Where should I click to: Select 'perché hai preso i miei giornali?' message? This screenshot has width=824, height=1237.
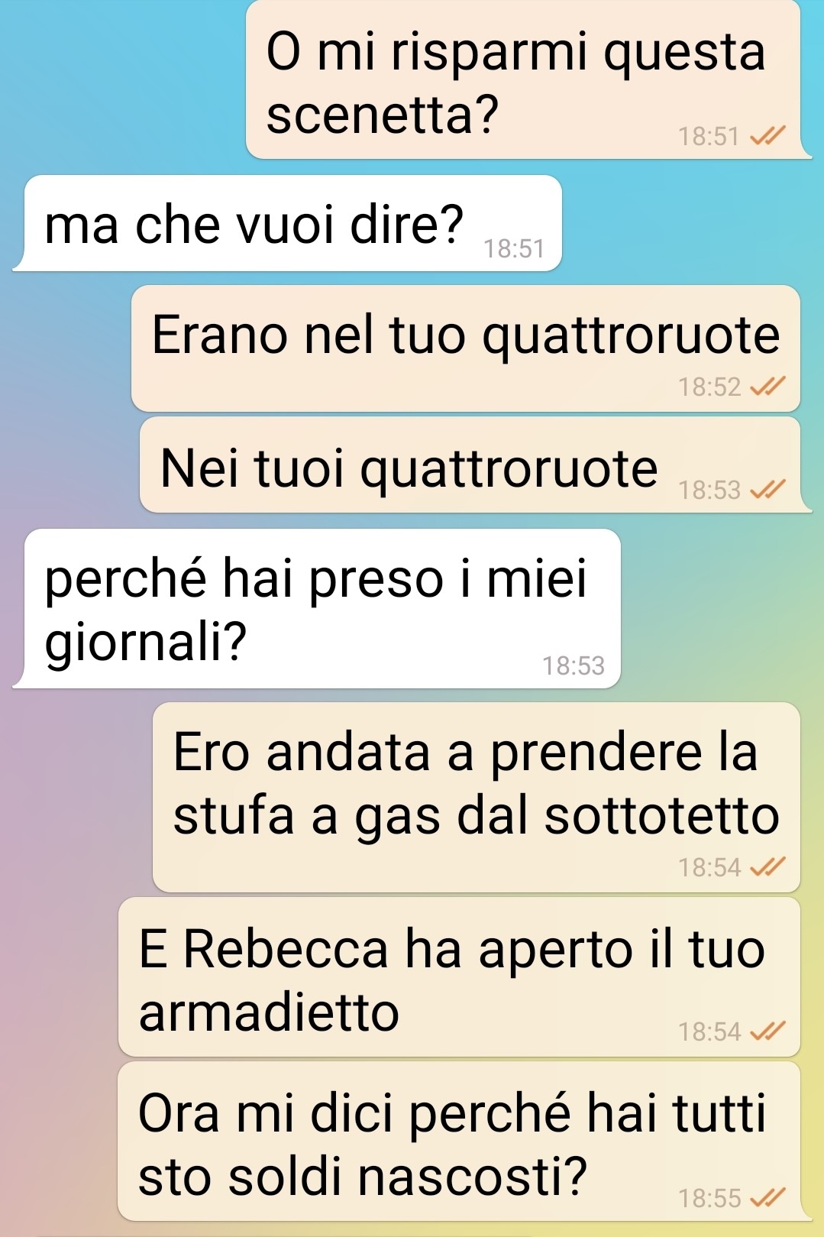[322, 608]
